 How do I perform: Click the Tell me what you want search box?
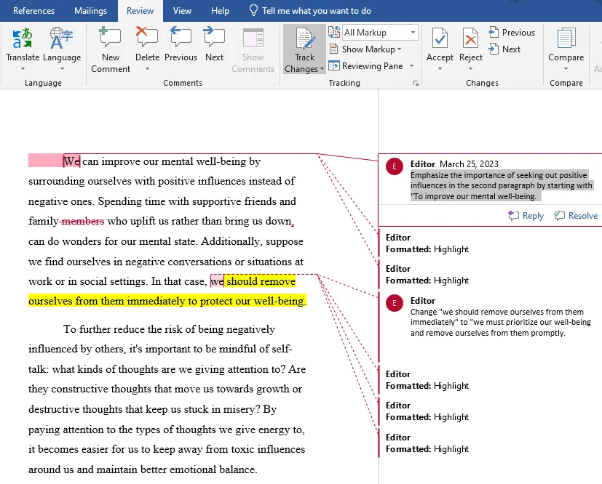[x=316, y=11]
